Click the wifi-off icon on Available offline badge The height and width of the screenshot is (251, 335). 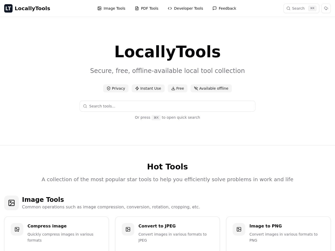[x=196, y=88]
